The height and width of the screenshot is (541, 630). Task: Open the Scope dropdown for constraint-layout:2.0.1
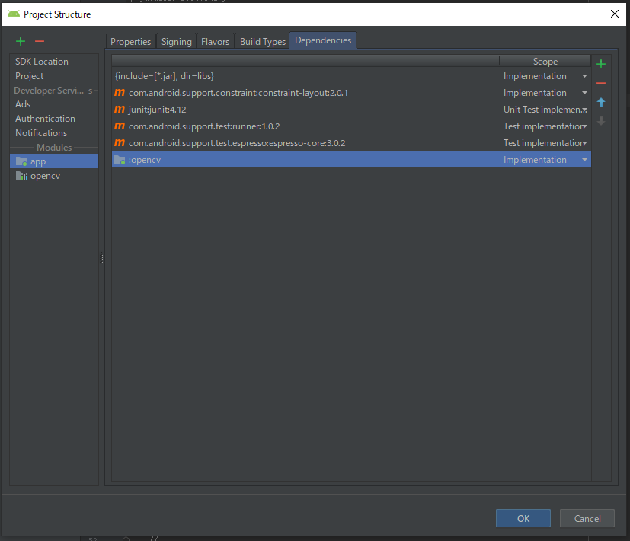tap(584, 92)
